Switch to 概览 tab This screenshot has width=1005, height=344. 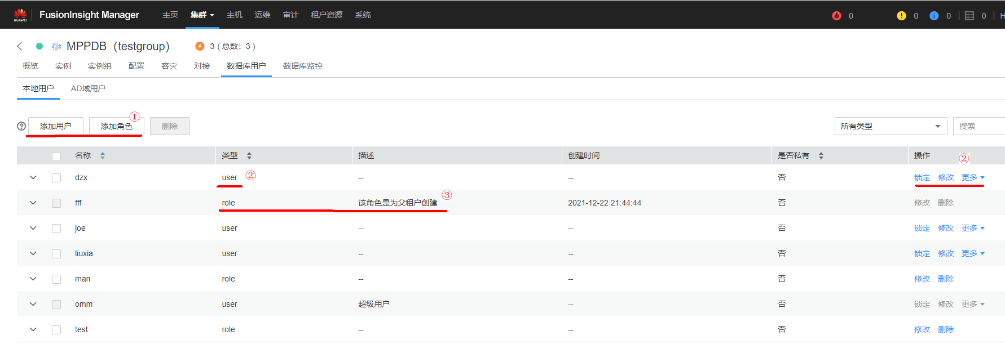tap(30, 66)
